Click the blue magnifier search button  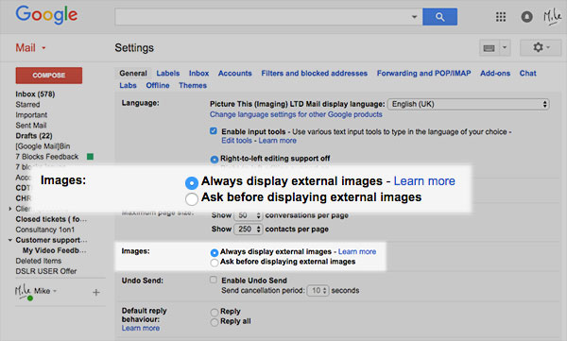(439, 17)
